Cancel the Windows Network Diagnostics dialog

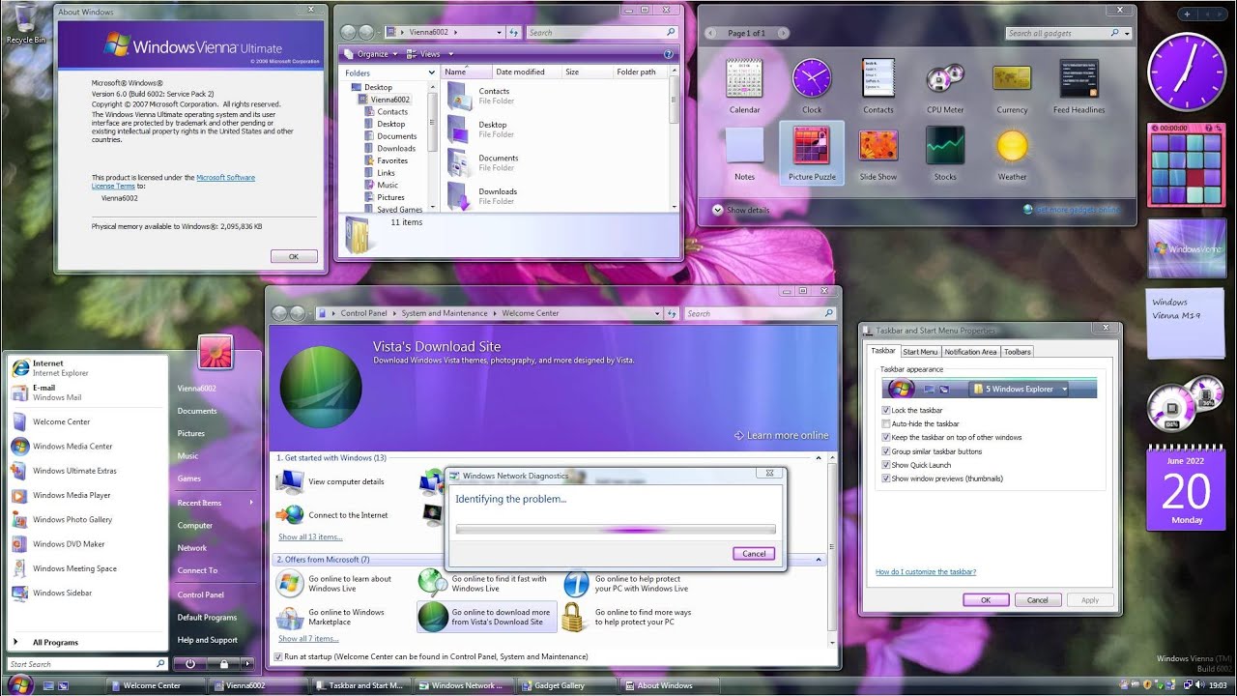click(754, 554)
